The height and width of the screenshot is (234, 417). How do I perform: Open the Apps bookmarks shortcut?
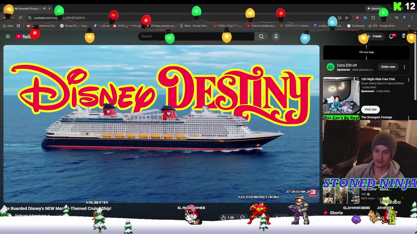pos(8,26)
